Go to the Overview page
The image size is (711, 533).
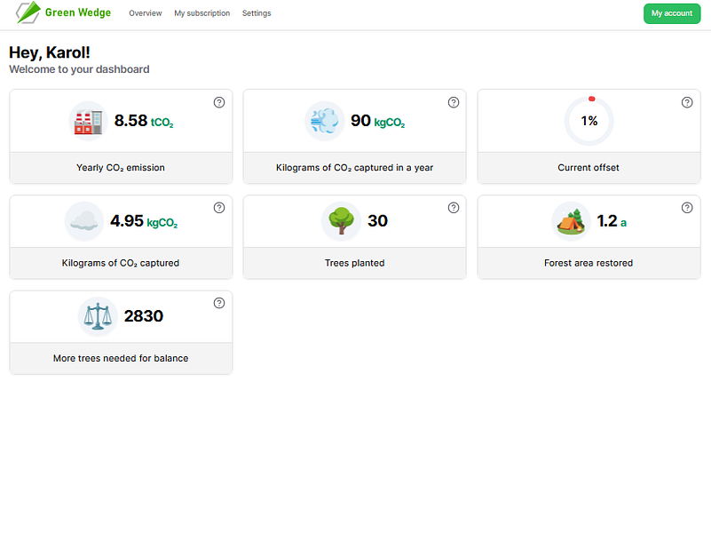(145, 13)
